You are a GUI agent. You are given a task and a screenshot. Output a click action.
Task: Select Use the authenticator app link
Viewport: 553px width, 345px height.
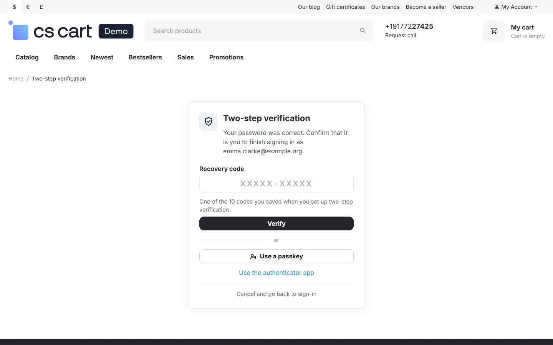(x=276, y=273)
